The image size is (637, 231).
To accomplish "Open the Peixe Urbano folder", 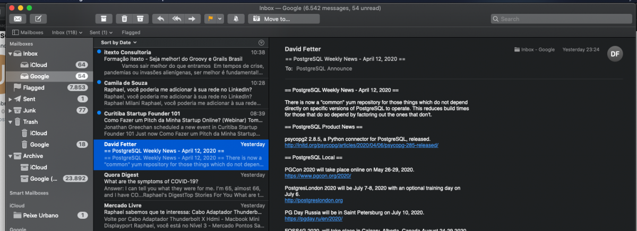I will [49, 215].
